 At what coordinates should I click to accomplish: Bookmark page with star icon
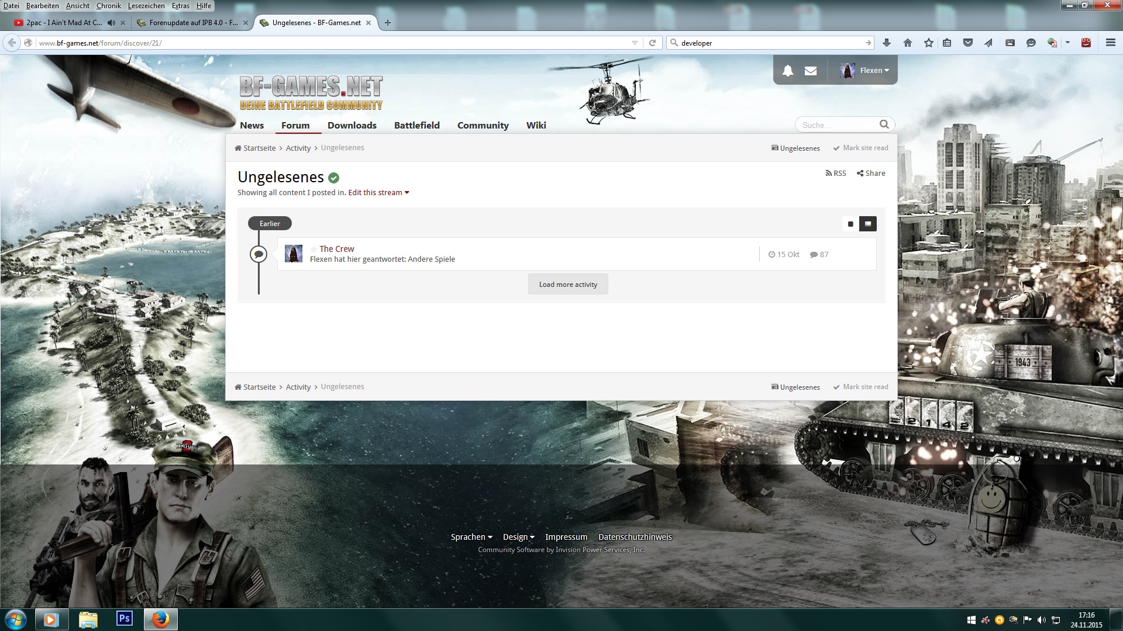(x=929, y=43)
